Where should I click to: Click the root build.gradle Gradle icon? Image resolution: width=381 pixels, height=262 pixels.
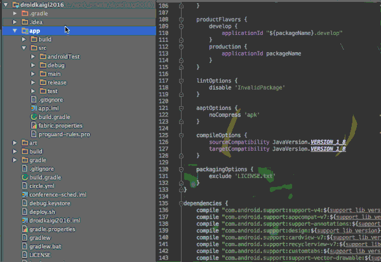click(25, 177)
